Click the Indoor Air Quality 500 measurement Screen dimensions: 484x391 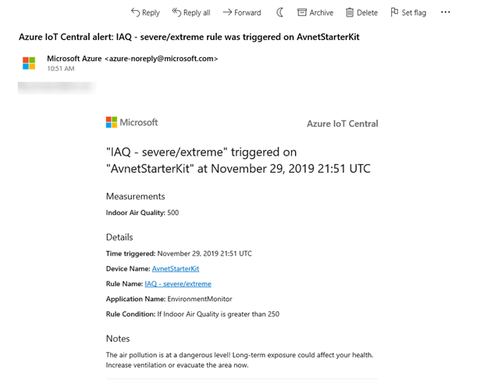click(142, 213)
